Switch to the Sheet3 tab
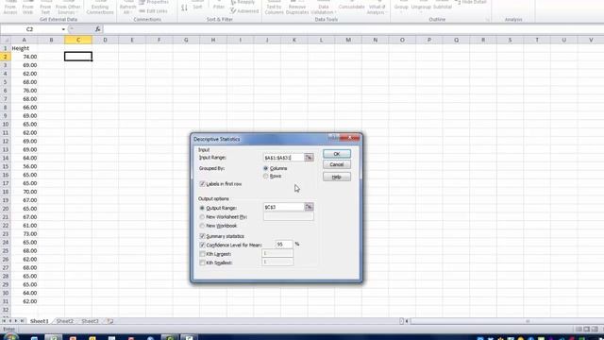This screenshot has height=340, width=604. [x=90, y=321]
